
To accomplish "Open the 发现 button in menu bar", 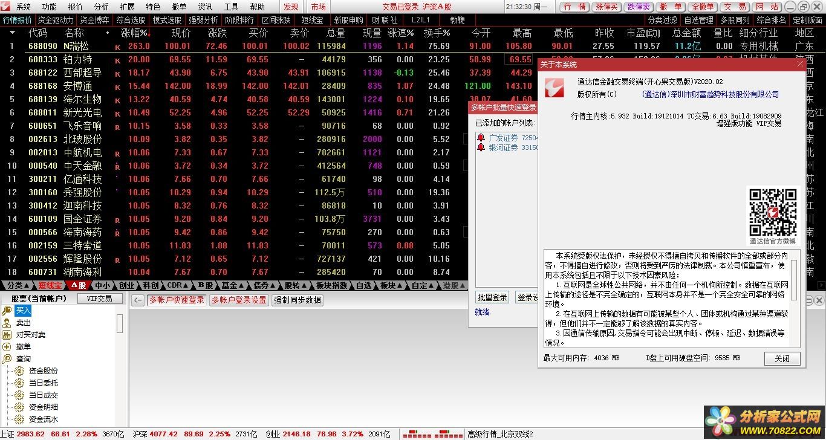I will [x=291, y=7].
